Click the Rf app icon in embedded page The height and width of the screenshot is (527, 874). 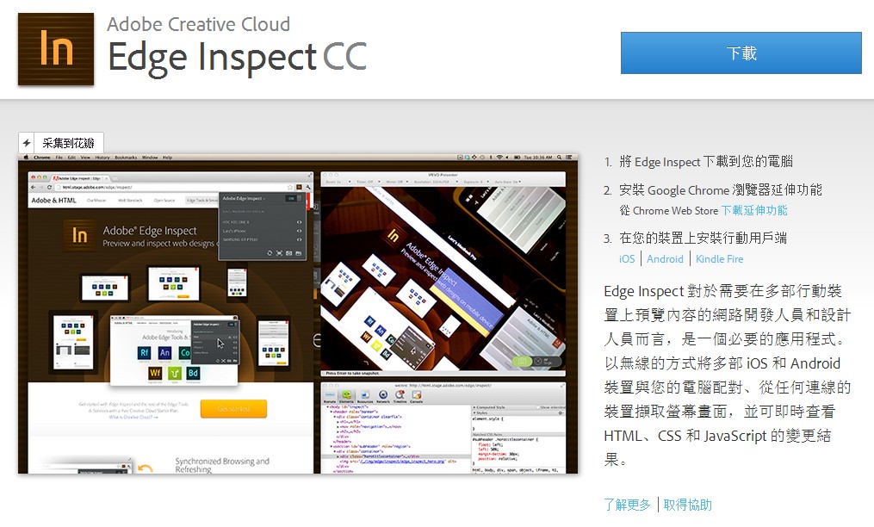[145, 352]
